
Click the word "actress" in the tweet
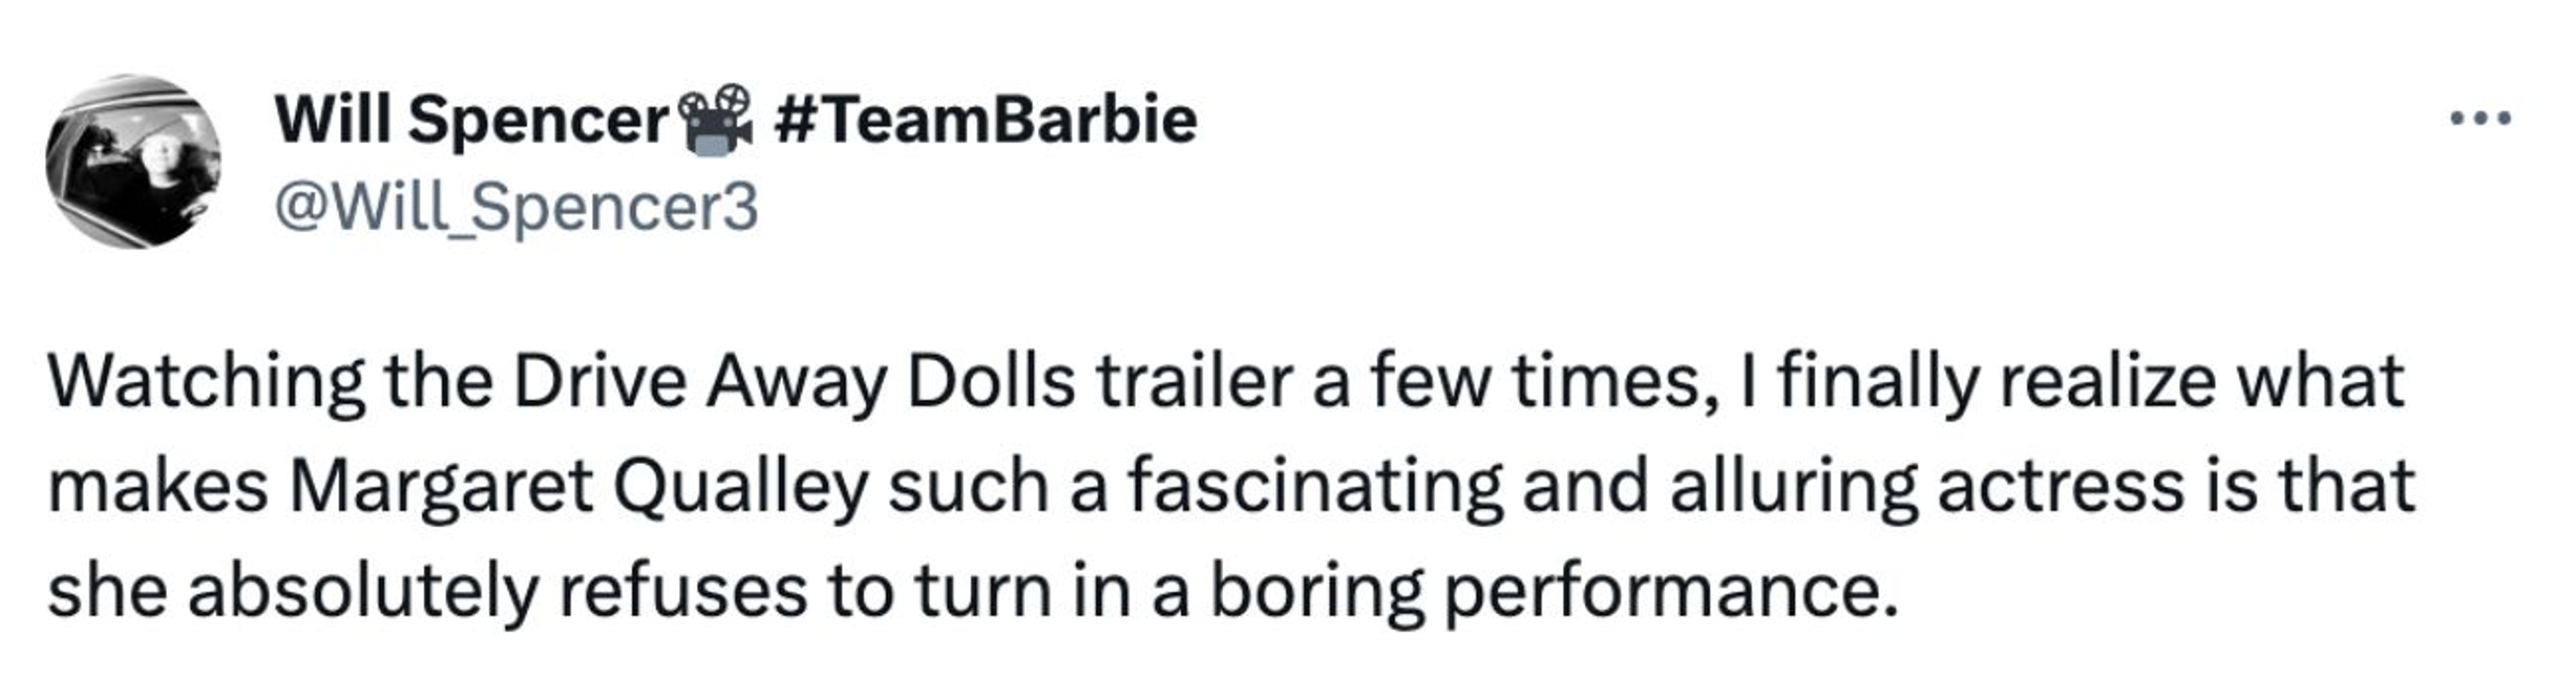point(2060,487)
